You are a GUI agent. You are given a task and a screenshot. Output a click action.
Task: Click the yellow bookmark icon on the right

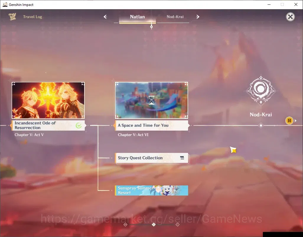pos(289,121)
